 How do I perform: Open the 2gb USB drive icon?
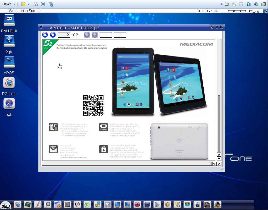(x=9, y=42)
